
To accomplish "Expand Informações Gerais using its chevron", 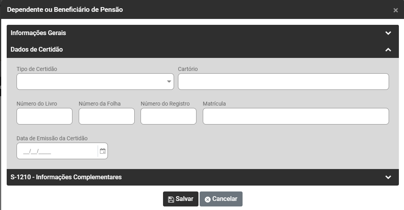I will click(x=388, y=33).
